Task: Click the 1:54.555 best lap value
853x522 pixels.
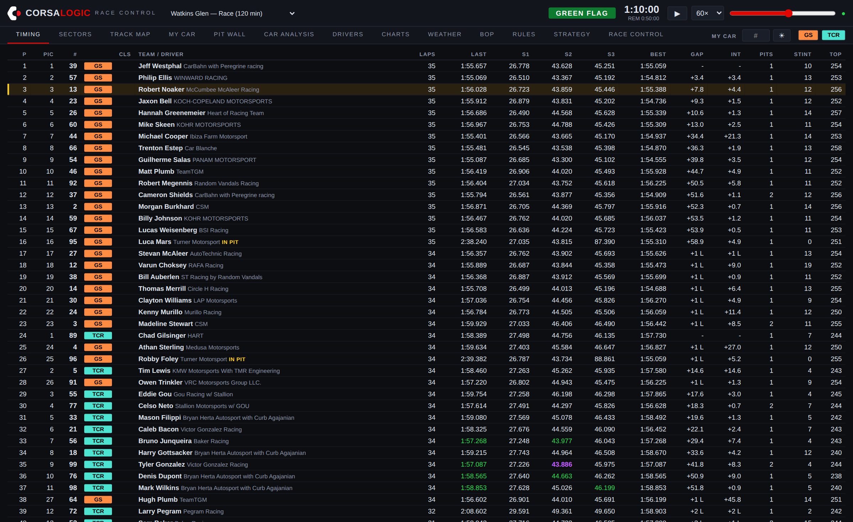Action: pyautogui.click(x=653, y=160)
